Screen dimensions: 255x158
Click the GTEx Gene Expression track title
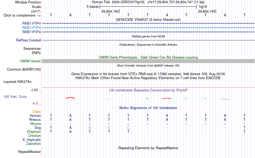click(148, 74)
